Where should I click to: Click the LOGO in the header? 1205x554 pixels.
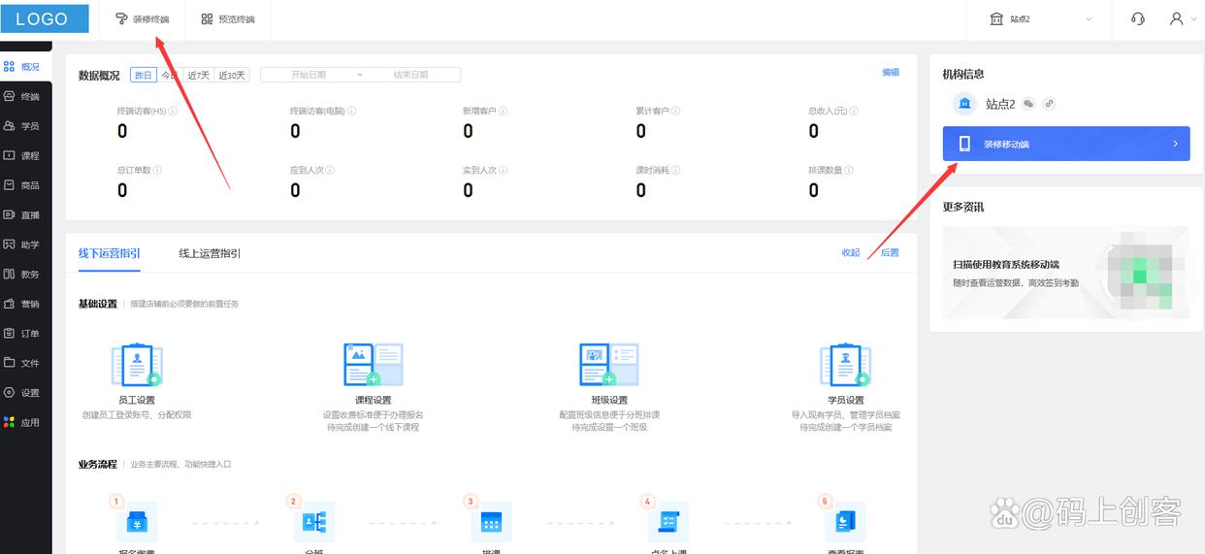45,18
